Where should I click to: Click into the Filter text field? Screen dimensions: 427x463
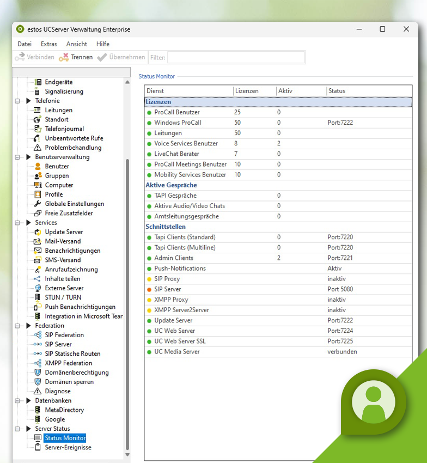click(x=236, y=57)
